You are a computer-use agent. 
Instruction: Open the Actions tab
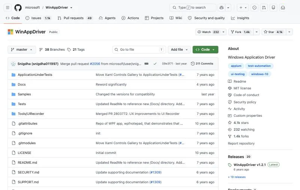[130, 18]
